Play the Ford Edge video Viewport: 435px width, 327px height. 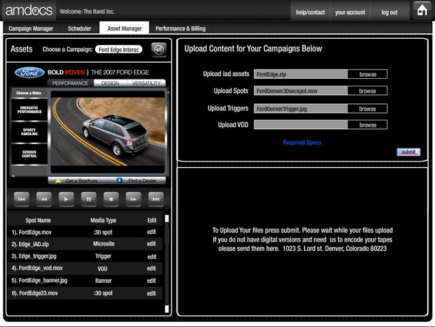(x=67, y=199)
